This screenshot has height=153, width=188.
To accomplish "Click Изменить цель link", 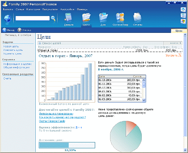I will [13, 50].
